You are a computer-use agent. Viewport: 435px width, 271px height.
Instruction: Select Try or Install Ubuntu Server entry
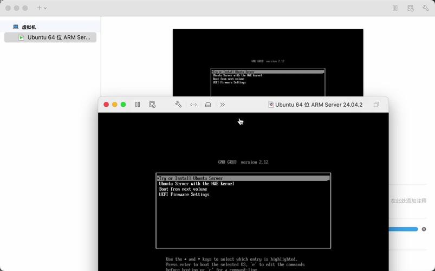[x=243, y=178]
